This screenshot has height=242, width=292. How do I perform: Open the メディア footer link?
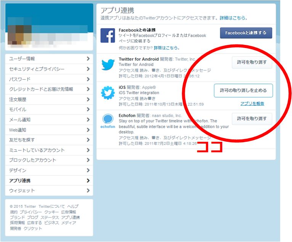(69, 223)
